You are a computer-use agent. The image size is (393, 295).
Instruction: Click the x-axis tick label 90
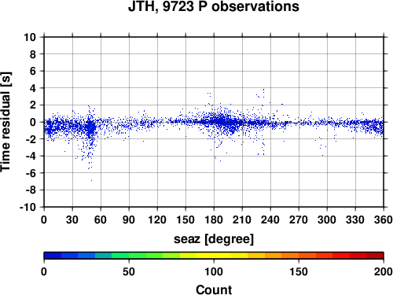click(x=129, y=219)
